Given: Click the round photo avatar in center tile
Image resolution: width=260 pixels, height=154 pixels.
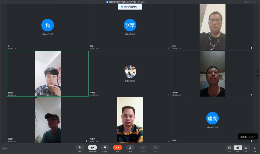Looking at the screenshot, I should (x=130, y=72).
